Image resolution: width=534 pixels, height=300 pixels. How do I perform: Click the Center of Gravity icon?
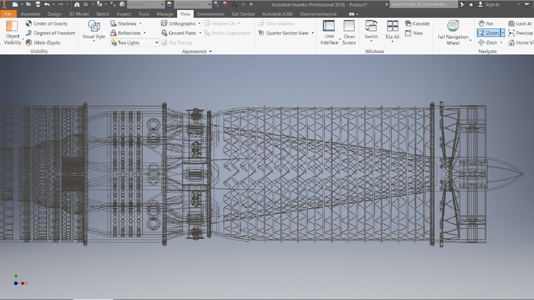[29, 24]
